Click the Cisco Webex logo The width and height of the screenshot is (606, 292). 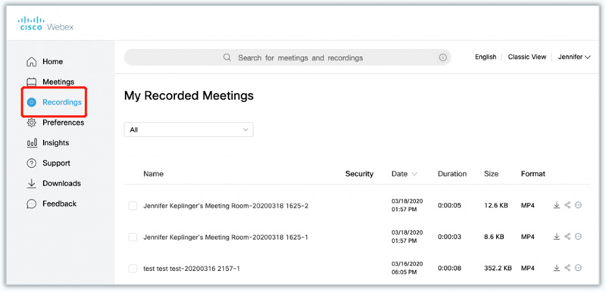[45, 23]
